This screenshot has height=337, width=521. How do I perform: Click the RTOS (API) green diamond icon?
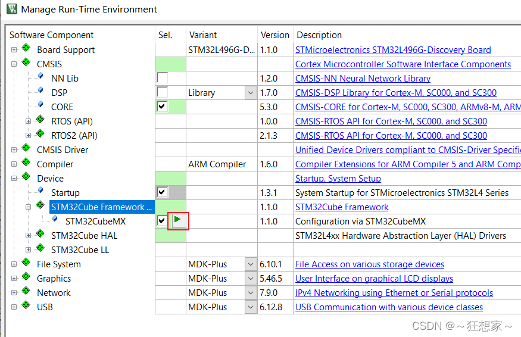click(40, 119)
